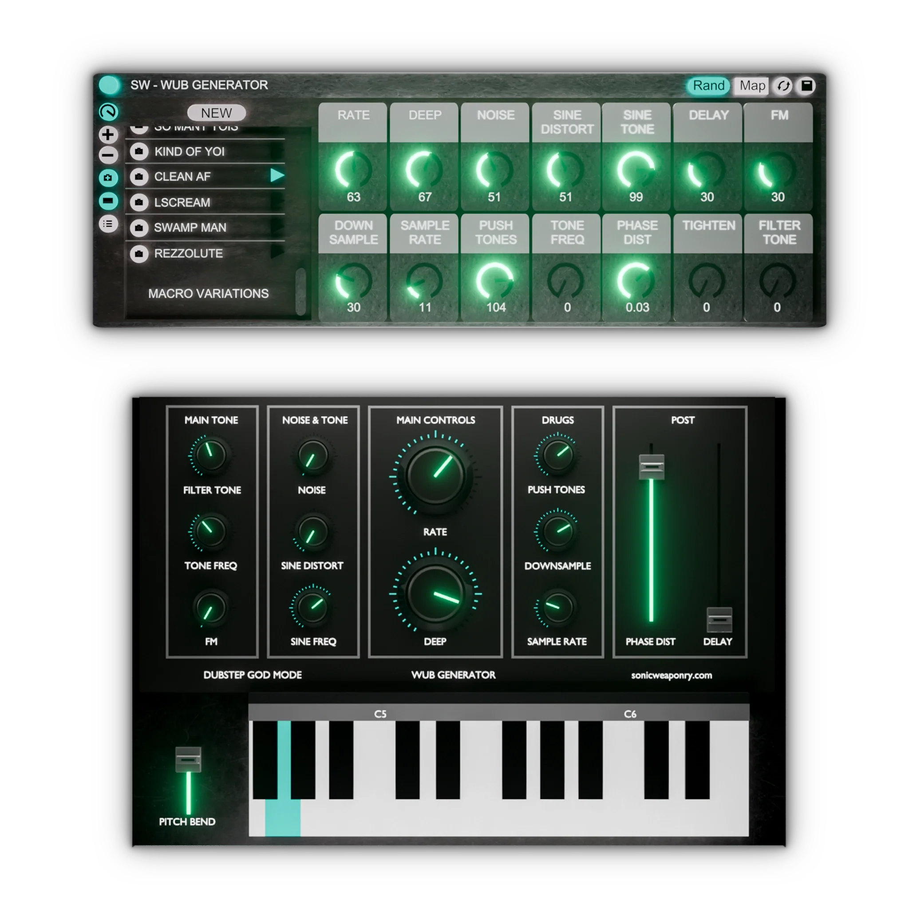Toggle the device on/off circle beside SW - WUB GENERATOR
This screenshot has width=909, height=909.
pos(110,85)
